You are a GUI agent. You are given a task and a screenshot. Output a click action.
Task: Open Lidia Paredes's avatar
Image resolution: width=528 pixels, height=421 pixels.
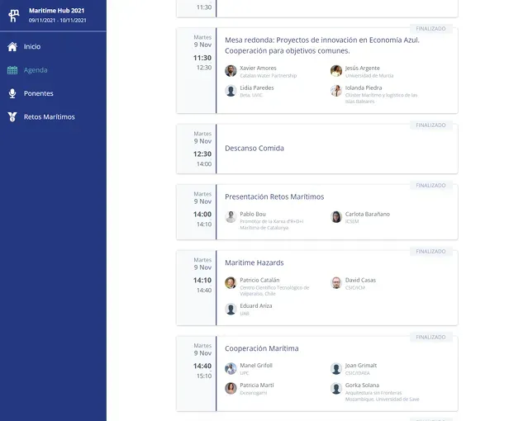(231, 91)
